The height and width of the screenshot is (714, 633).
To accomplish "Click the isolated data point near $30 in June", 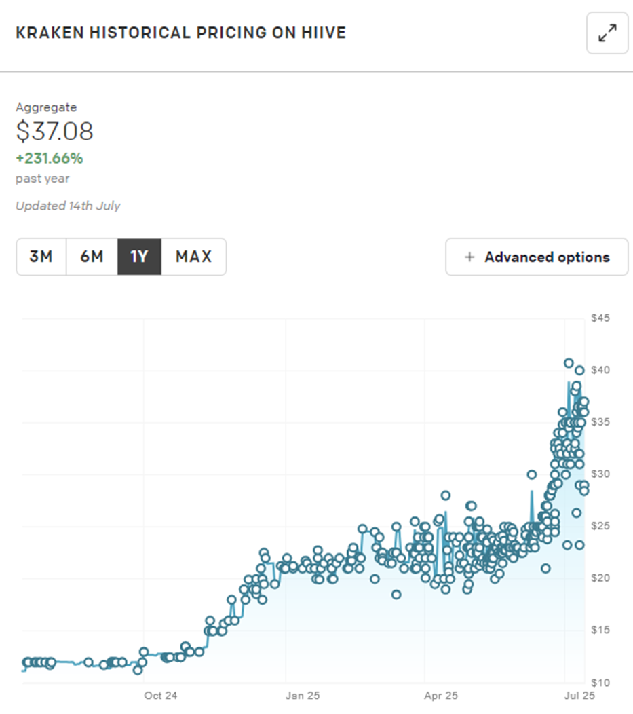I will click(532, 474).
